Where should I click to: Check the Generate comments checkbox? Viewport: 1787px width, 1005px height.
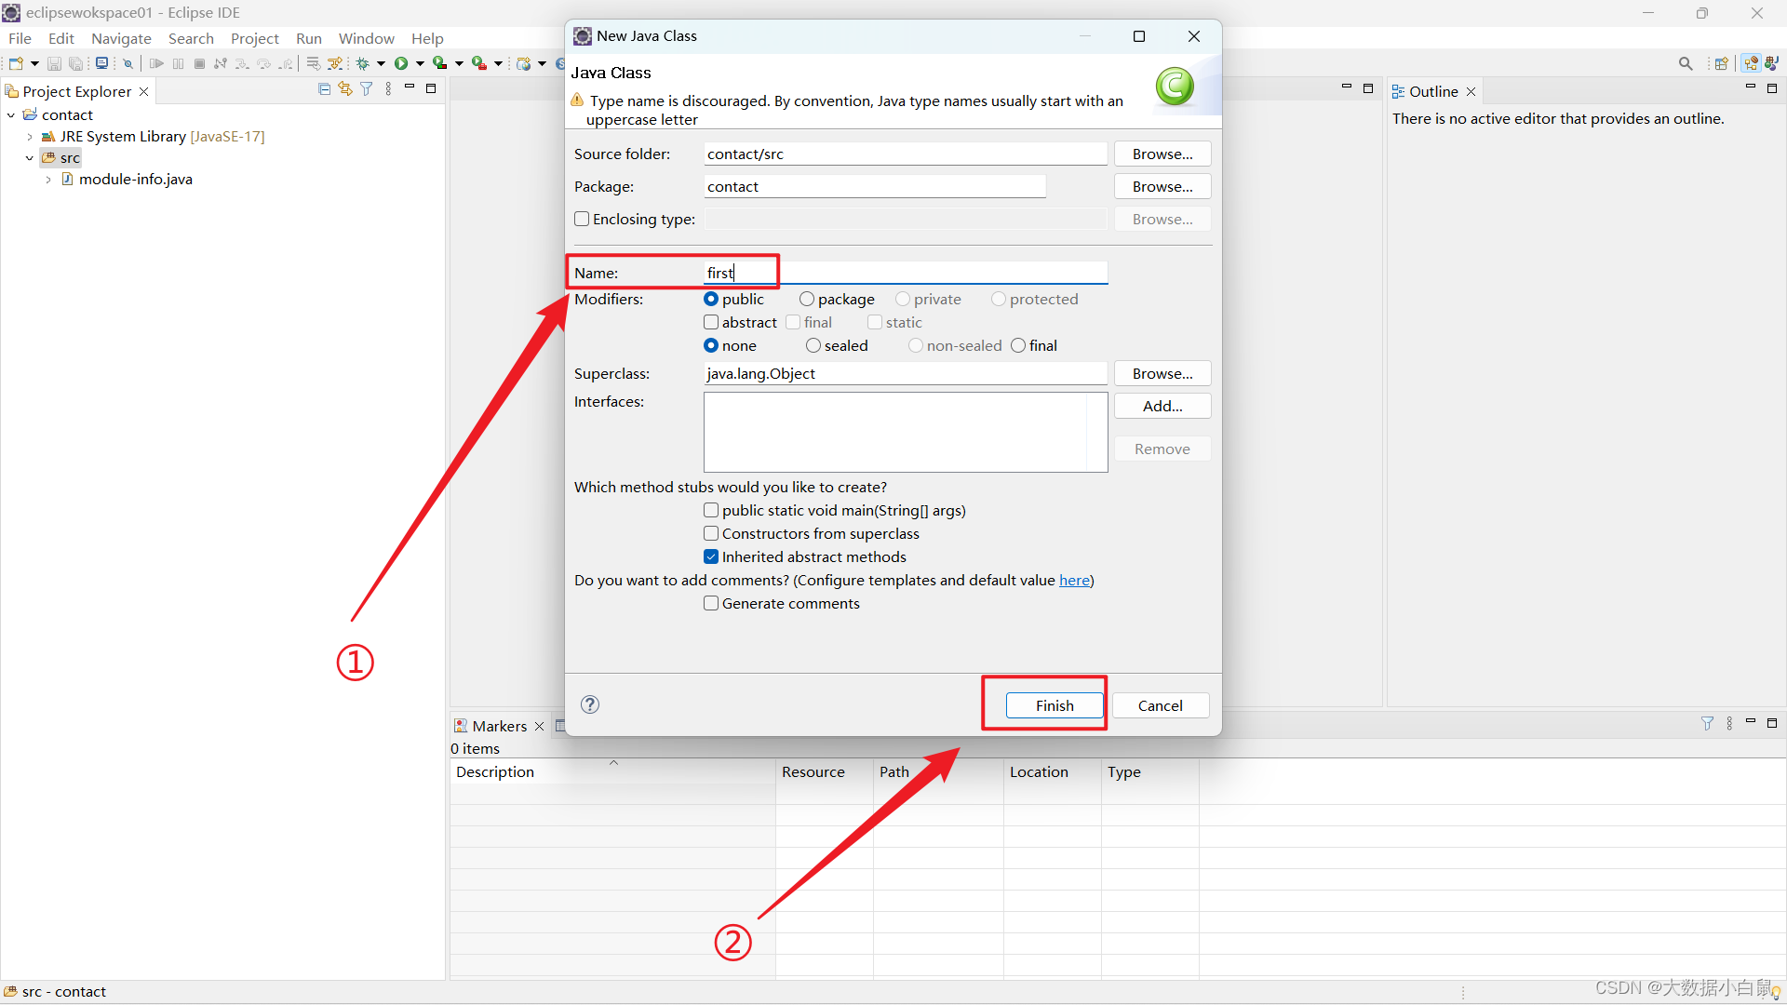click(711, 603)
